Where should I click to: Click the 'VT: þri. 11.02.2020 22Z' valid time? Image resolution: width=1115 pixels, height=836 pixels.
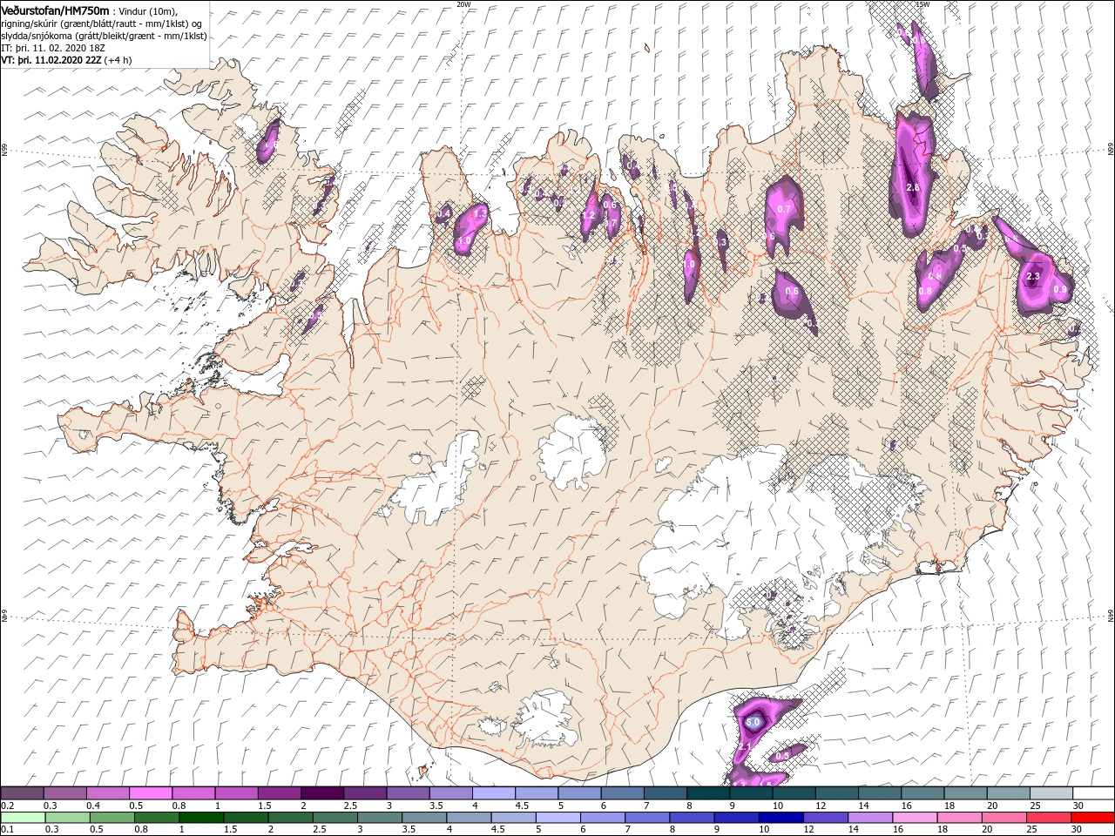51,60
